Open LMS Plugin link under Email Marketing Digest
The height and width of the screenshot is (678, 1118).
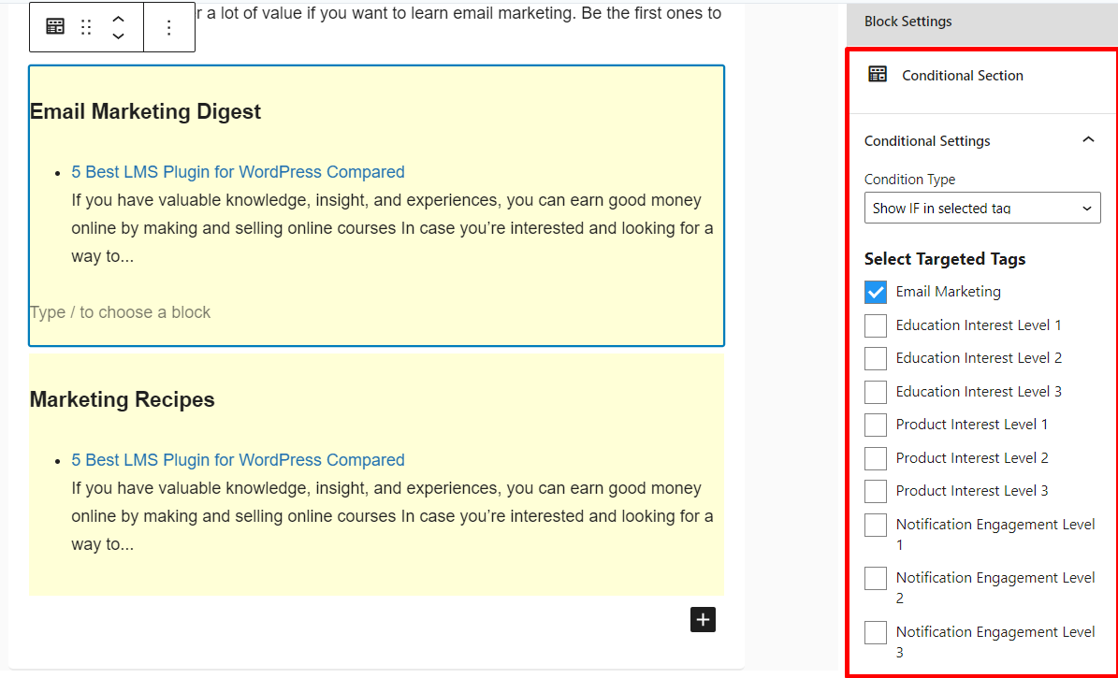pos(238,172)
